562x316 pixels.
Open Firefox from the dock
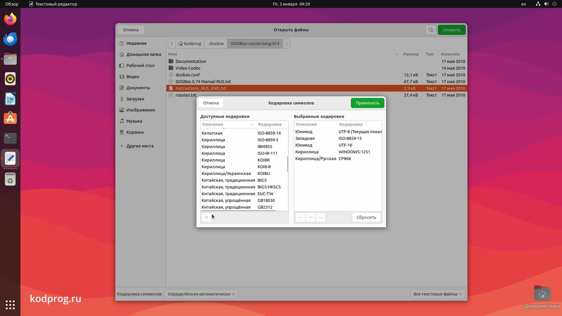pos(10,19)
